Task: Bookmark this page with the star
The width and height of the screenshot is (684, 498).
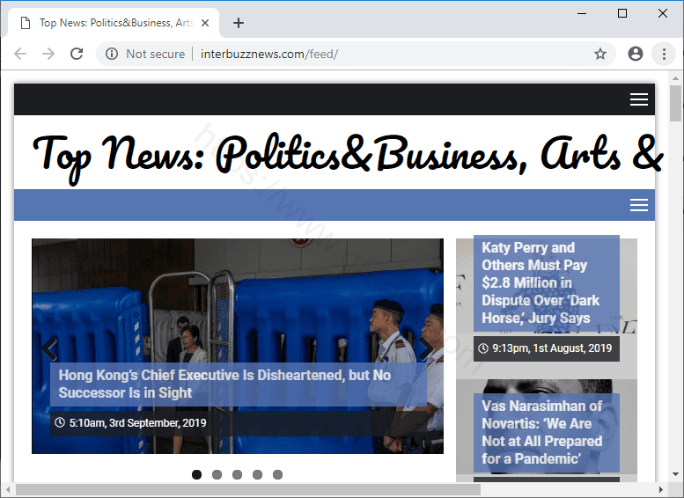Action: pos(600,54)
